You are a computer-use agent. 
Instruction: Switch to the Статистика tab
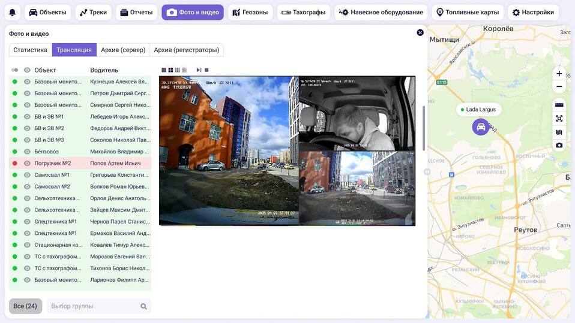[x=31, y=50]
